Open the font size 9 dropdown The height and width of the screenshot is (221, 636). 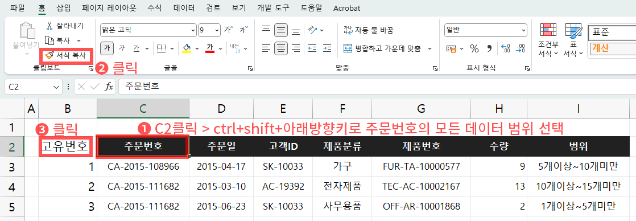(x=217, y=30)
